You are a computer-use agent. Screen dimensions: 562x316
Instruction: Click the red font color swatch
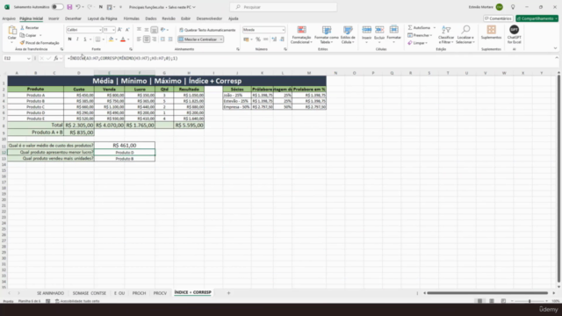pos(123,39)
